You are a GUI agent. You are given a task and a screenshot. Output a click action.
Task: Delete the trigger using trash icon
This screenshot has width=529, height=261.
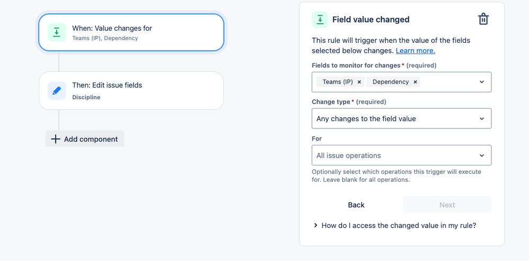point(483,20)
